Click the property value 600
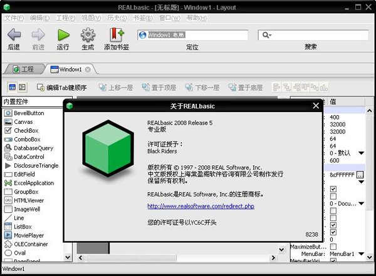 [334, 160]
